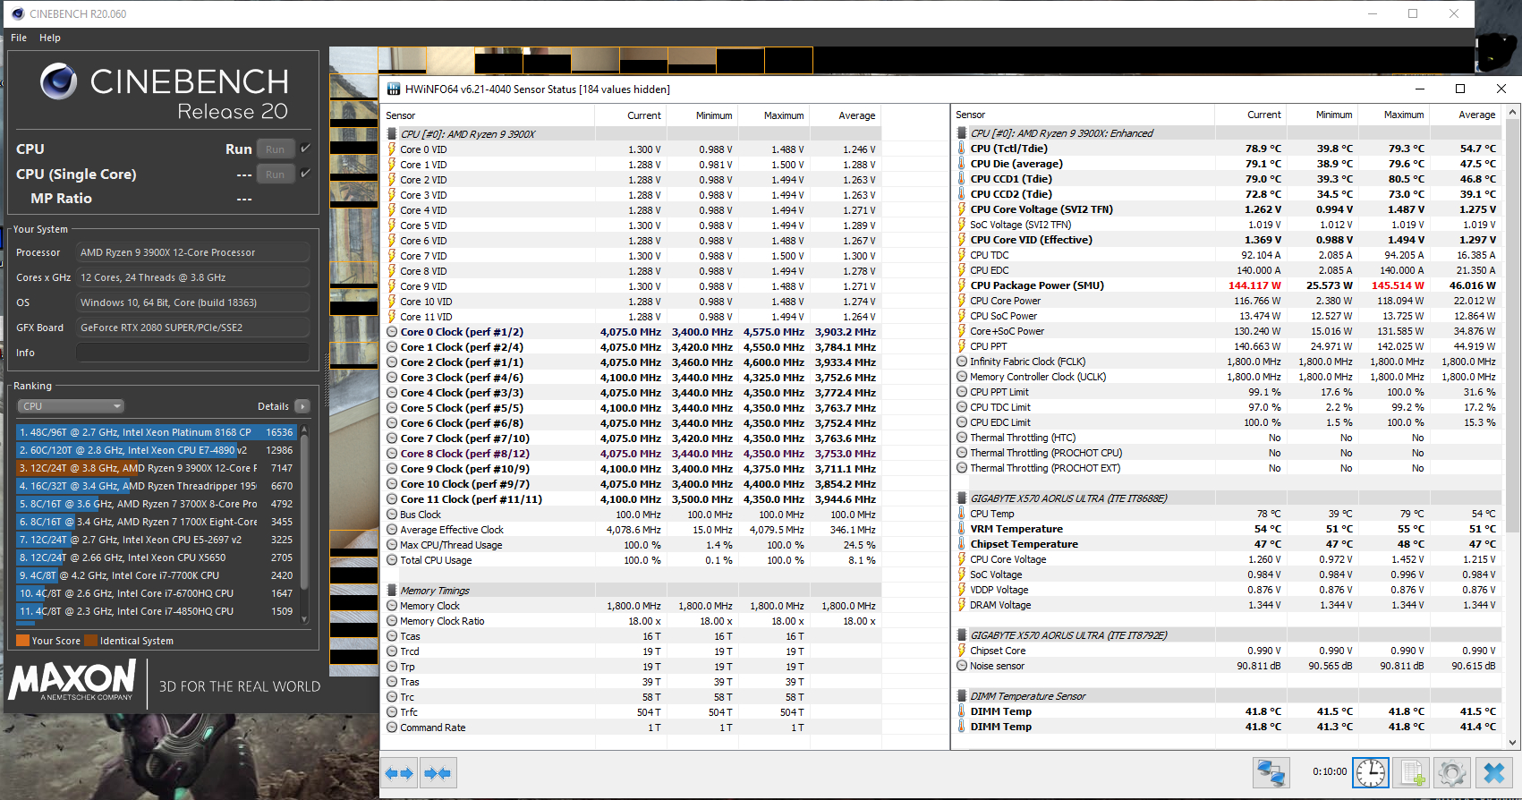
Task: Toggle the CPU (Single Core) test checkbox
Action: pos(305,174)
